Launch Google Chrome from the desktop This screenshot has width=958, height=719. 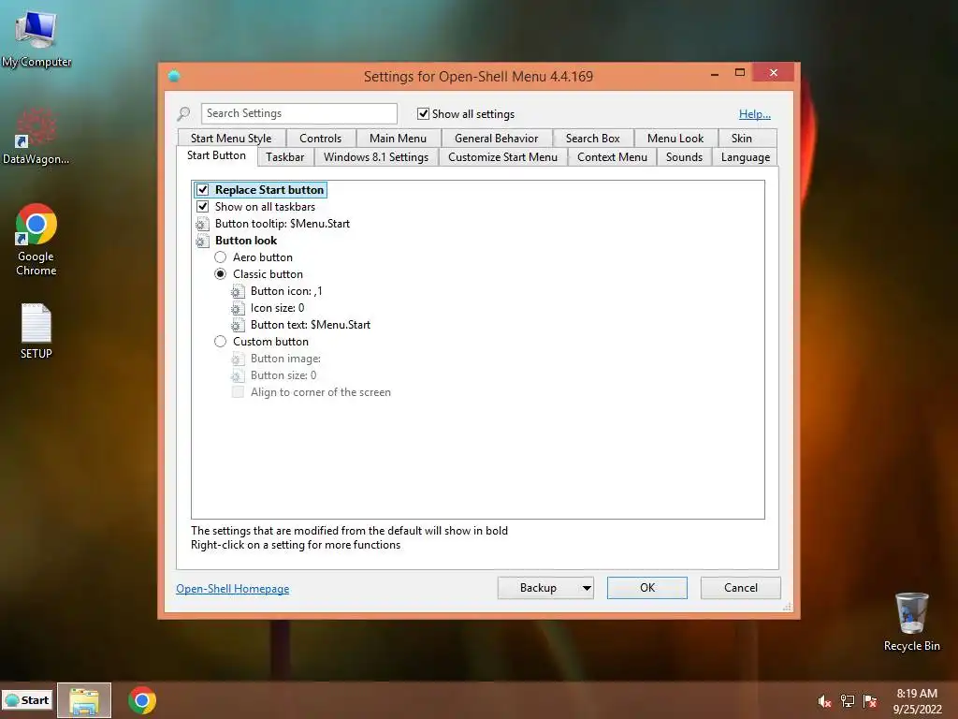click(36, 240)
